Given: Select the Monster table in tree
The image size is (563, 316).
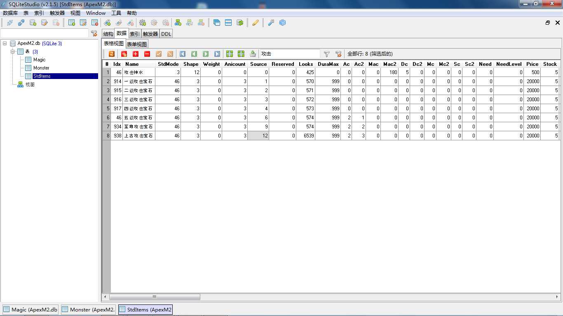Looking at the screenshot, I should point(41,68).
